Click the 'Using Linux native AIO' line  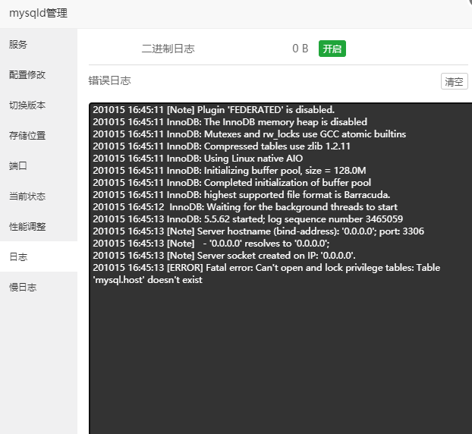click(x=198, y=159)
